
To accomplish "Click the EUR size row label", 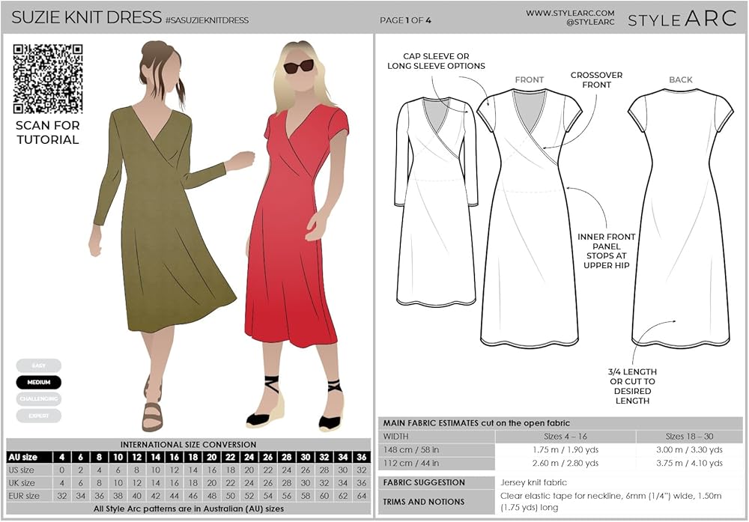I will click(x=23, y=496).
